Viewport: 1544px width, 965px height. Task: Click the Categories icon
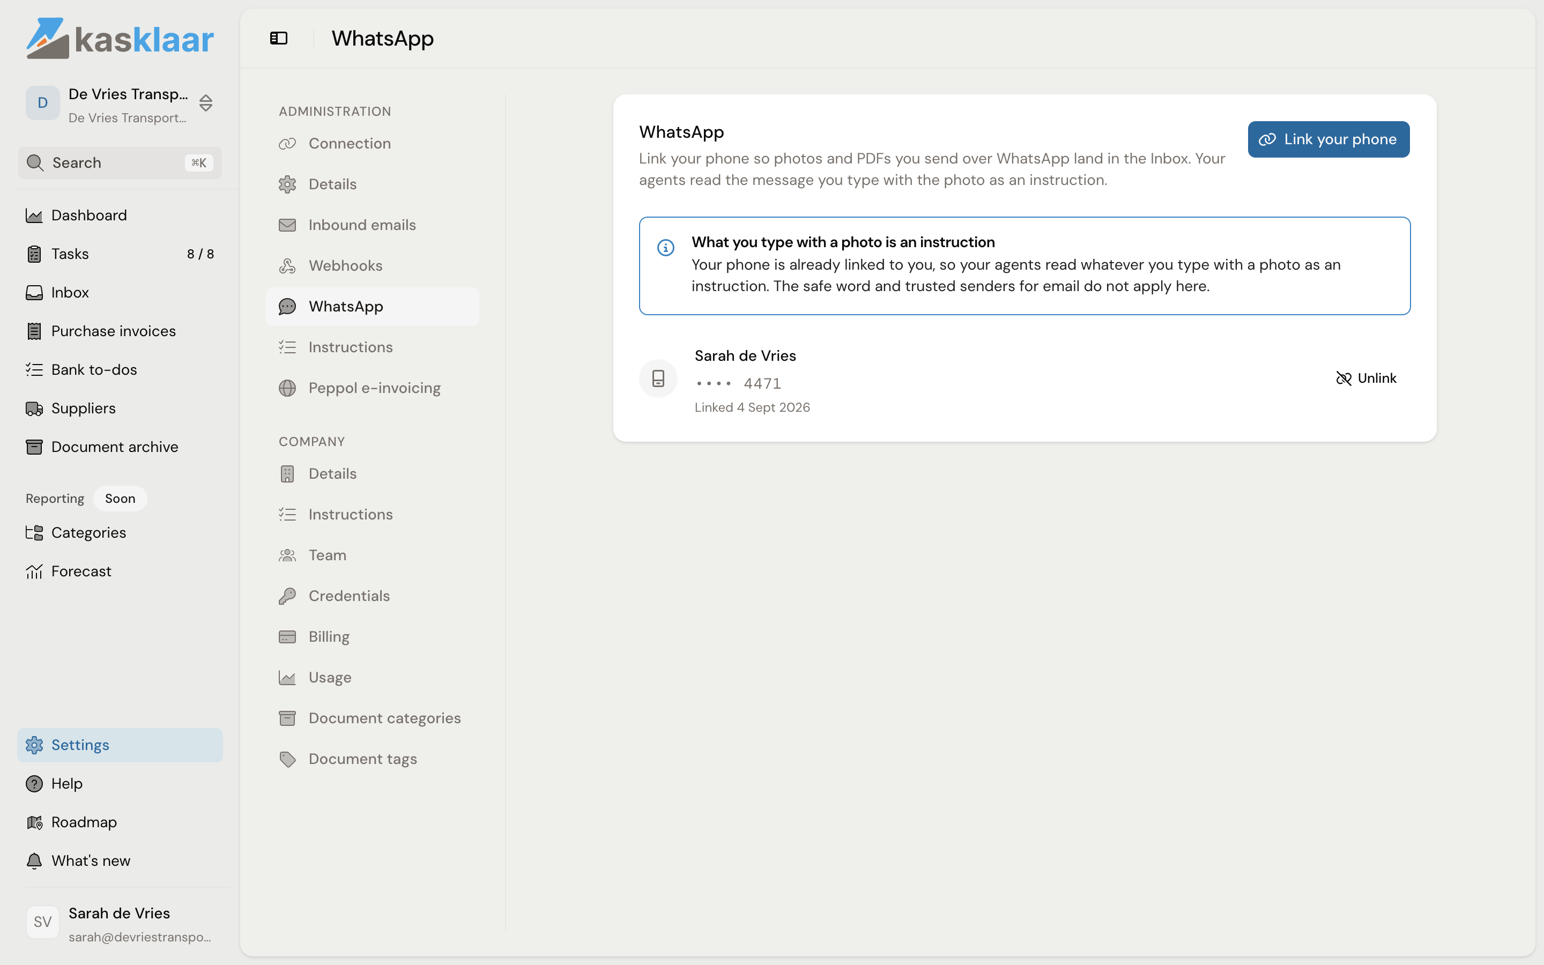(34, 533)
